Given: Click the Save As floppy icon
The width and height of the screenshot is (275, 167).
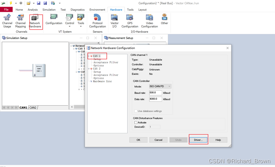Looking at the screenshot, I should 45,3.
